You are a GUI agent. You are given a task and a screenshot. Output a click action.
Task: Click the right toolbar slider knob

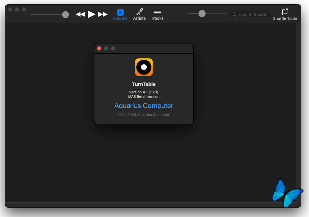(x=202, y=14)
